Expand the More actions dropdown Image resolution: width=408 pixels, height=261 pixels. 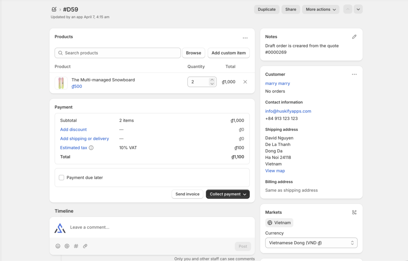[x=320, y=9]
